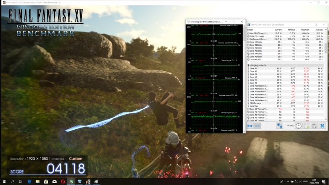
Task: Open the Windows Start menu
Action: (4, 181)
